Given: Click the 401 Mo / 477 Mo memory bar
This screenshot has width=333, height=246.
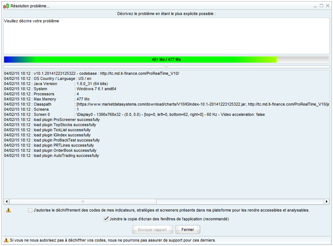Looking at the screenshot, I should pyautogui.click(x=166, y=60).
